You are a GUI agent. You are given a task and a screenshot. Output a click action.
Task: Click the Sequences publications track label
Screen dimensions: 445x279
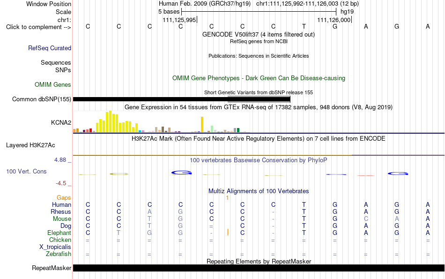[56, 62]
